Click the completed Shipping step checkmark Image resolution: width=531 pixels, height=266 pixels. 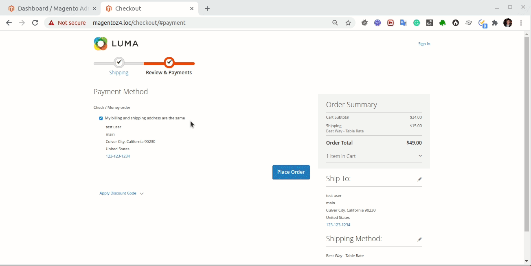coord(118,62)
